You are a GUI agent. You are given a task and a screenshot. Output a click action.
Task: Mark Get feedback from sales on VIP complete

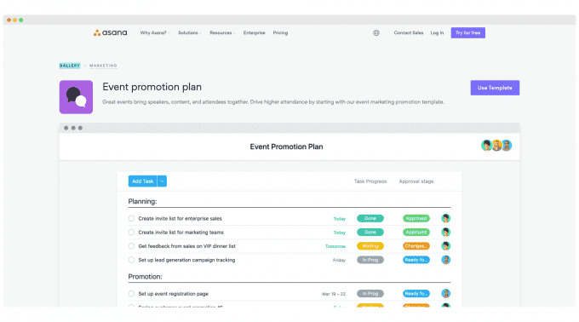[x=131, y=246]
